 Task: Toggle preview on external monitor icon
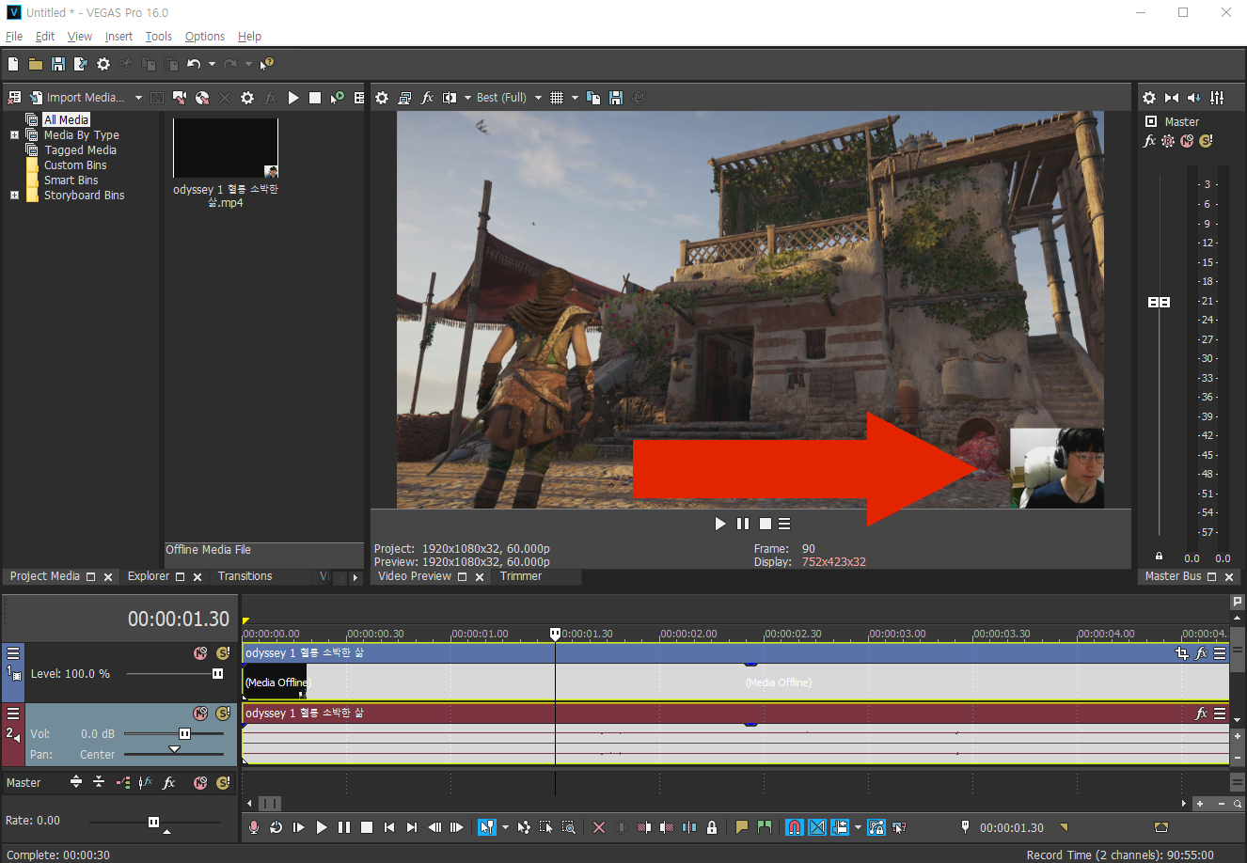pyautogui.click(x=404, y=98)
